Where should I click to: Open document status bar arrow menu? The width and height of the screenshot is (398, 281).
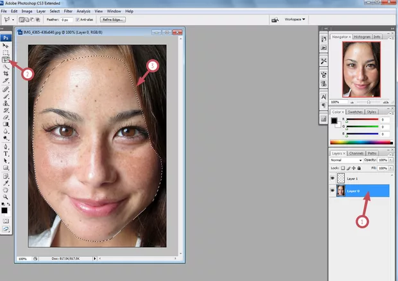[94, 259]
